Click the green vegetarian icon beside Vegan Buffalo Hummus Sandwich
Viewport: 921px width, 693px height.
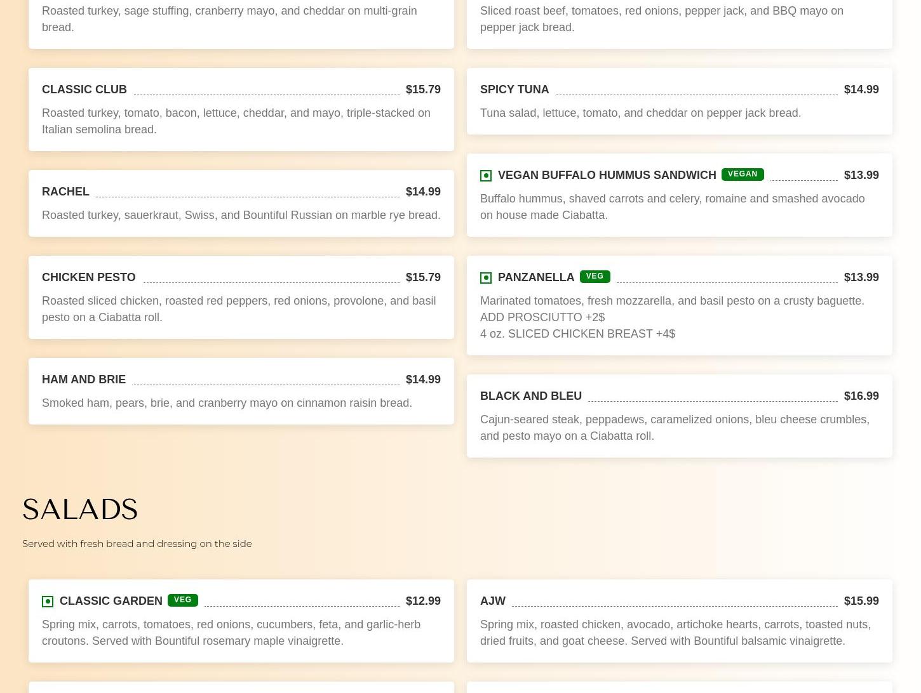(x=486, y=176)
